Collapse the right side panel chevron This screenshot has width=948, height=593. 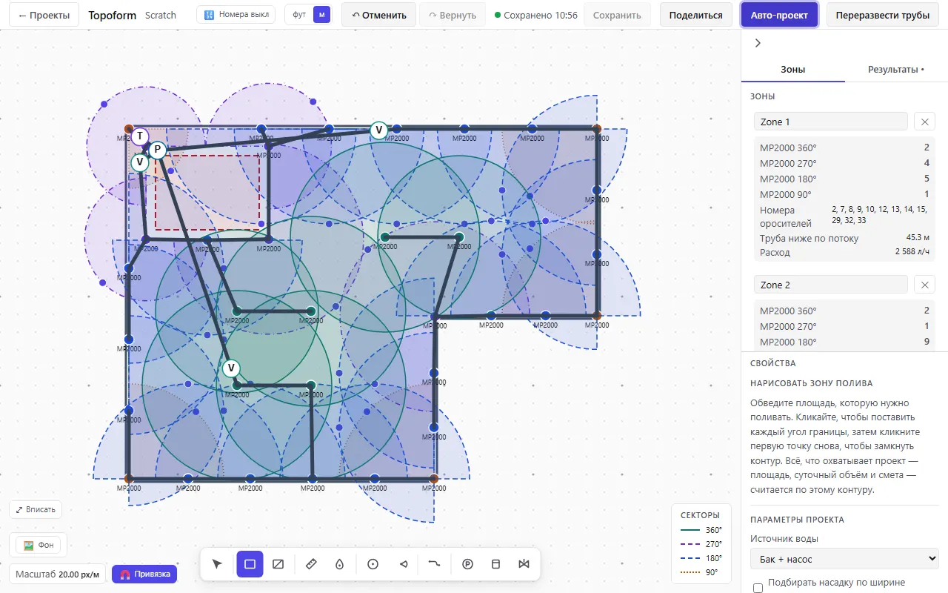click(758, 43)
